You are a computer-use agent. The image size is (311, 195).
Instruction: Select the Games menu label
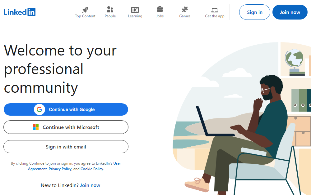(x=185, y=16)
